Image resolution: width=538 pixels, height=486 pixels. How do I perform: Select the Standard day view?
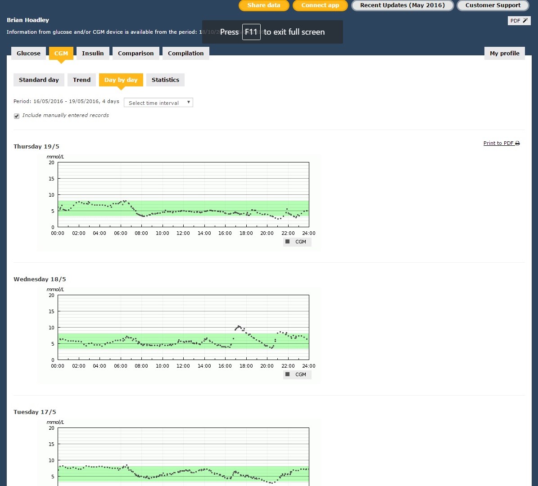(x=39, y=80)
